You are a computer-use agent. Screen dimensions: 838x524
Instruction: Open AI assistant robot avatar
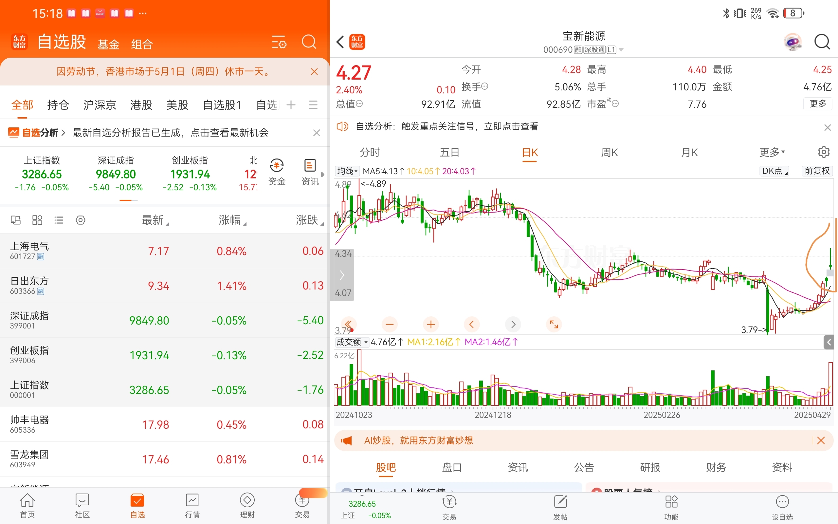pos(792,42)
